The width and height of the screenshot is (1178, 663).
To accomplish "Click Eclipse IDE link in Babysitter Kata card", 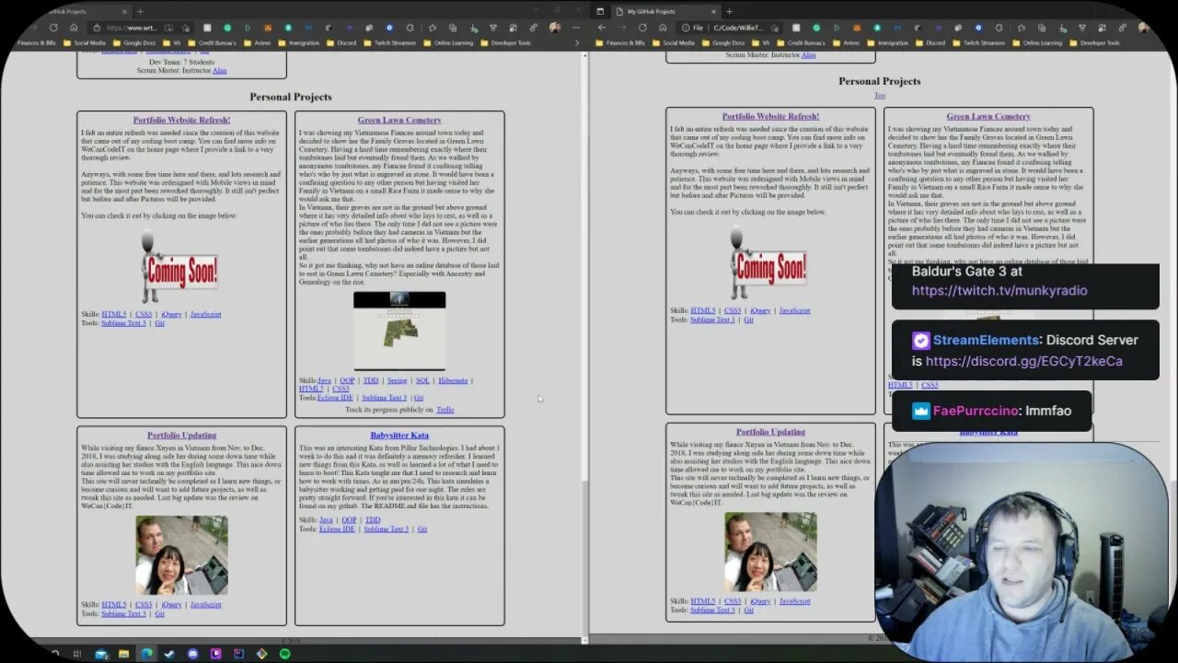I will pyautogui.click(x=337, y=529).
